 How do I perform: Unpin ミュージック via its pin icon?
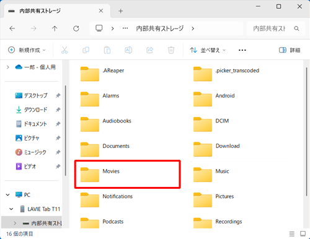58,152
